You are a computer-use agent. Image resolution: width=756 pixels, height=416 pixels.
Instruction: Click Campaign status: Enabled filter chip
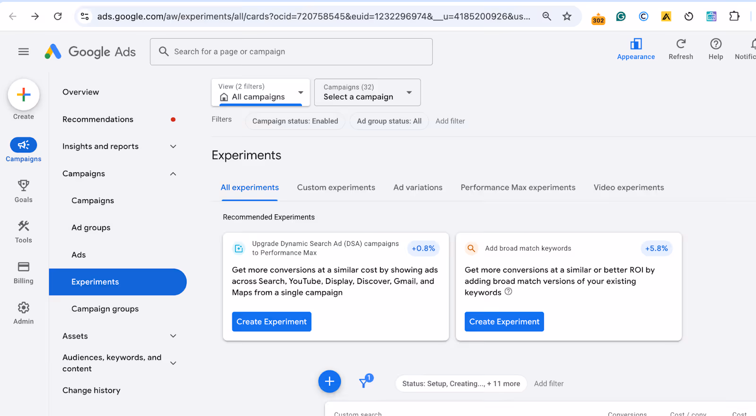295,121
